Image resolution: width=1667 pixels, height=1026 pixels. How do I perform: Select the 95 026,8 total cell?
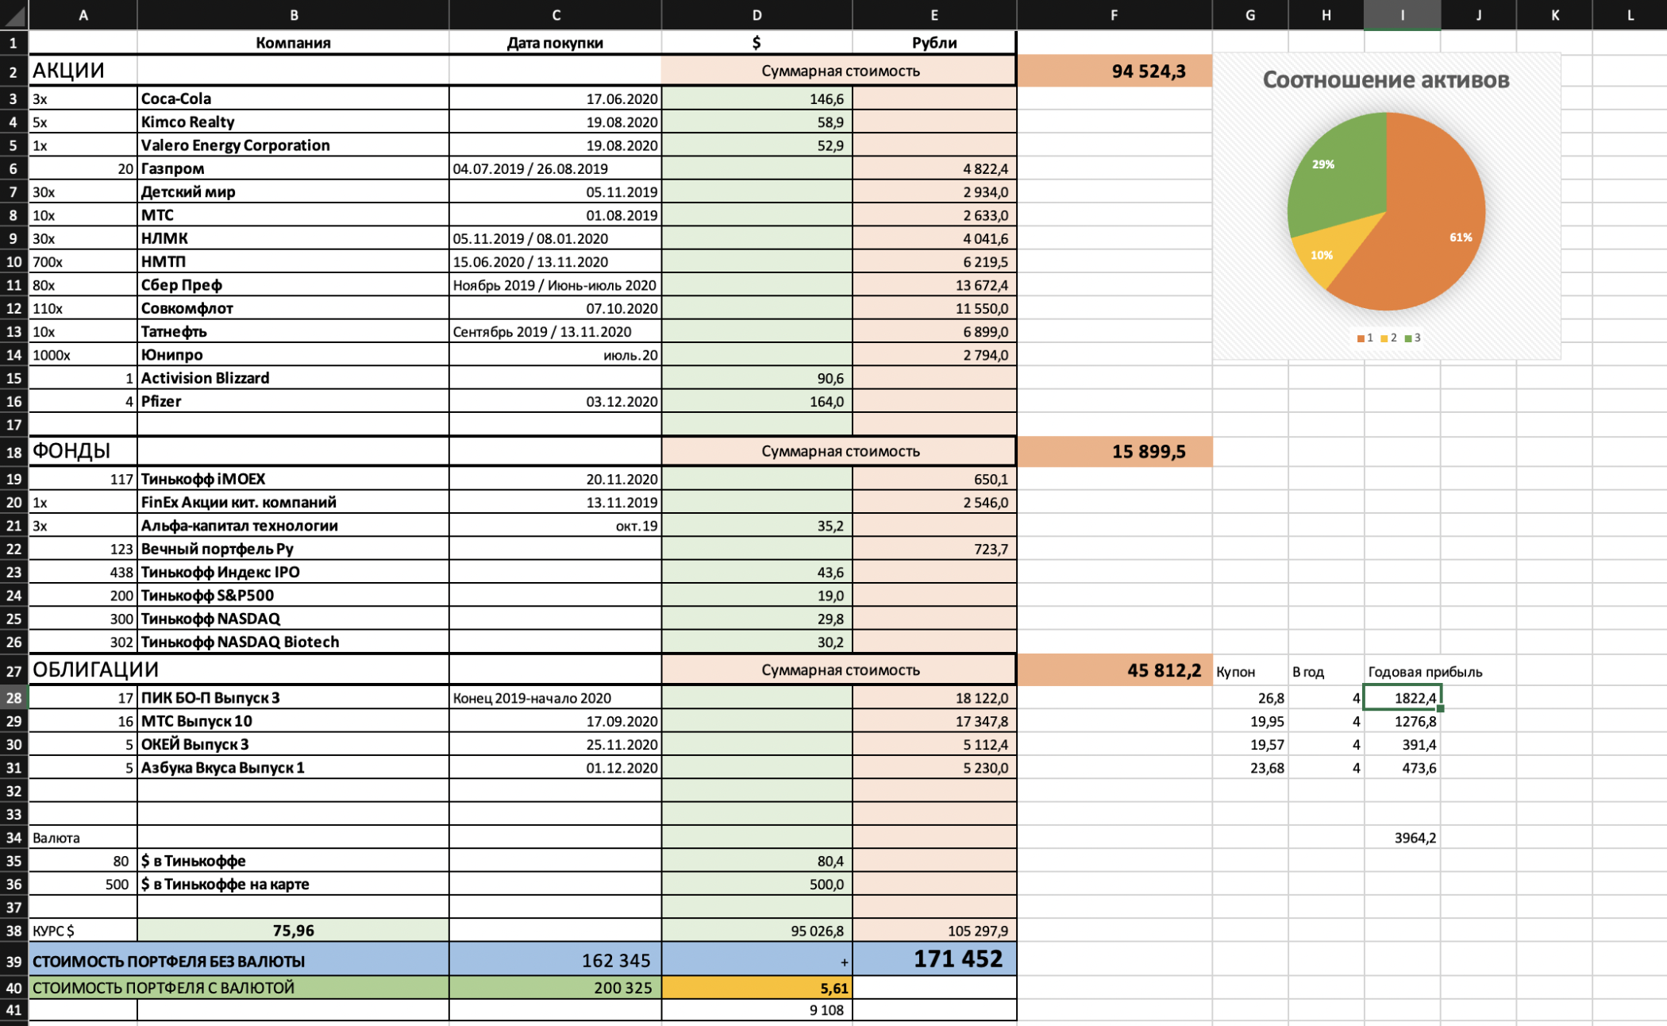pyautogui.click(x=757, y=931)
